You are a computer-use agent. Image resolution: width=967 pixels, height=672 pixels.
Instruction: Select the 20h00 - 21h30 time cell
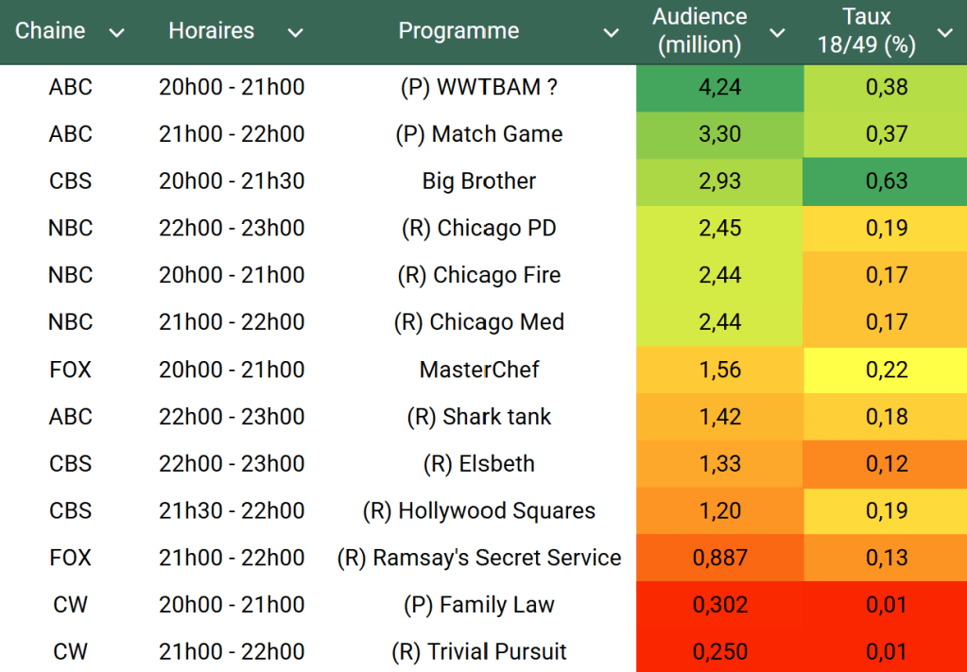232,181
